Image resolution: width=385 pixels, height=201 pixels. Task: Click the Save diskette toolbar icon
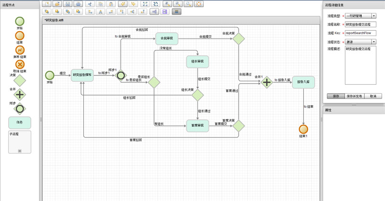click(68, 4)
